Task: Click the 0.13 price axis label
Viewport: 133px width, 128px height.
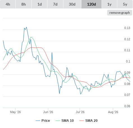Action: pyautogui.click(x=127, y=28)
